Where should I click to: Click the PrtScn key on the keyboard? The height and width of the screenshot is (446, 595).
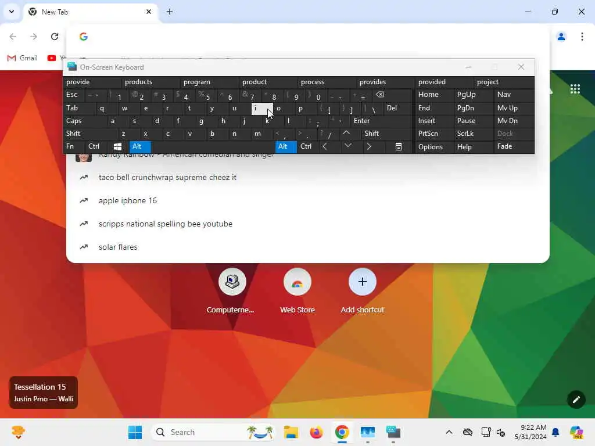point(435,134)
